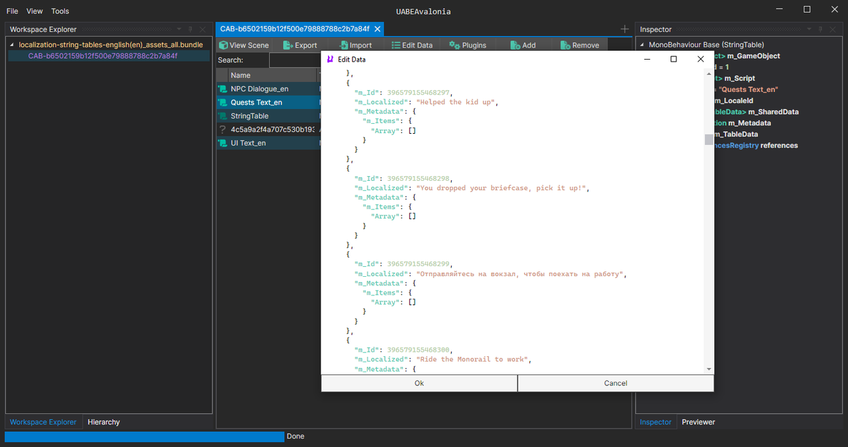Click the Remove asset toolbar button

click(x=580, y=45)
